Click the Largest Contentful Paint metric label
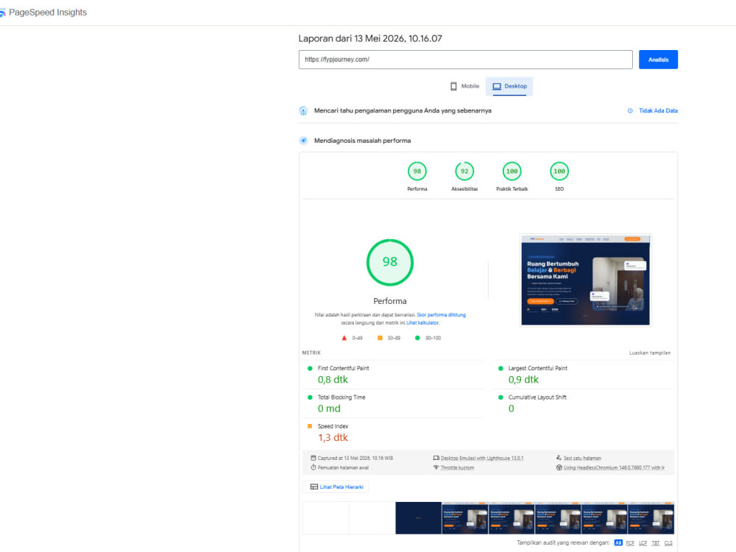 (537, 369)
